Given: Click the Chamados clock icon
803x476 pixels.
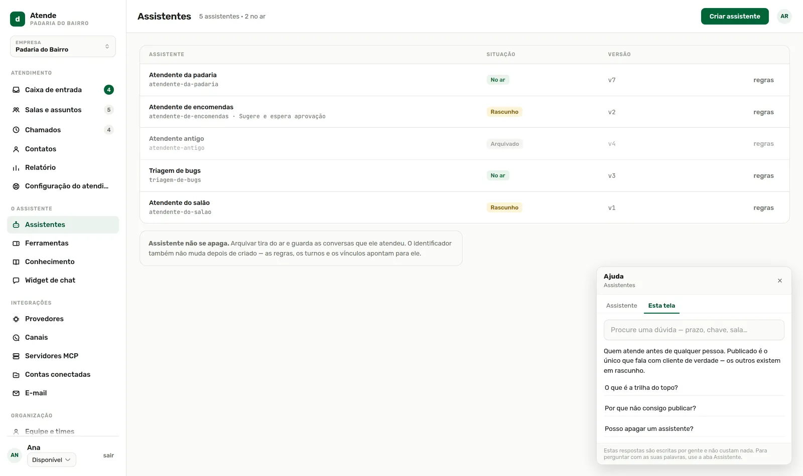Looking at the screenshot, I should pos(16,130).
